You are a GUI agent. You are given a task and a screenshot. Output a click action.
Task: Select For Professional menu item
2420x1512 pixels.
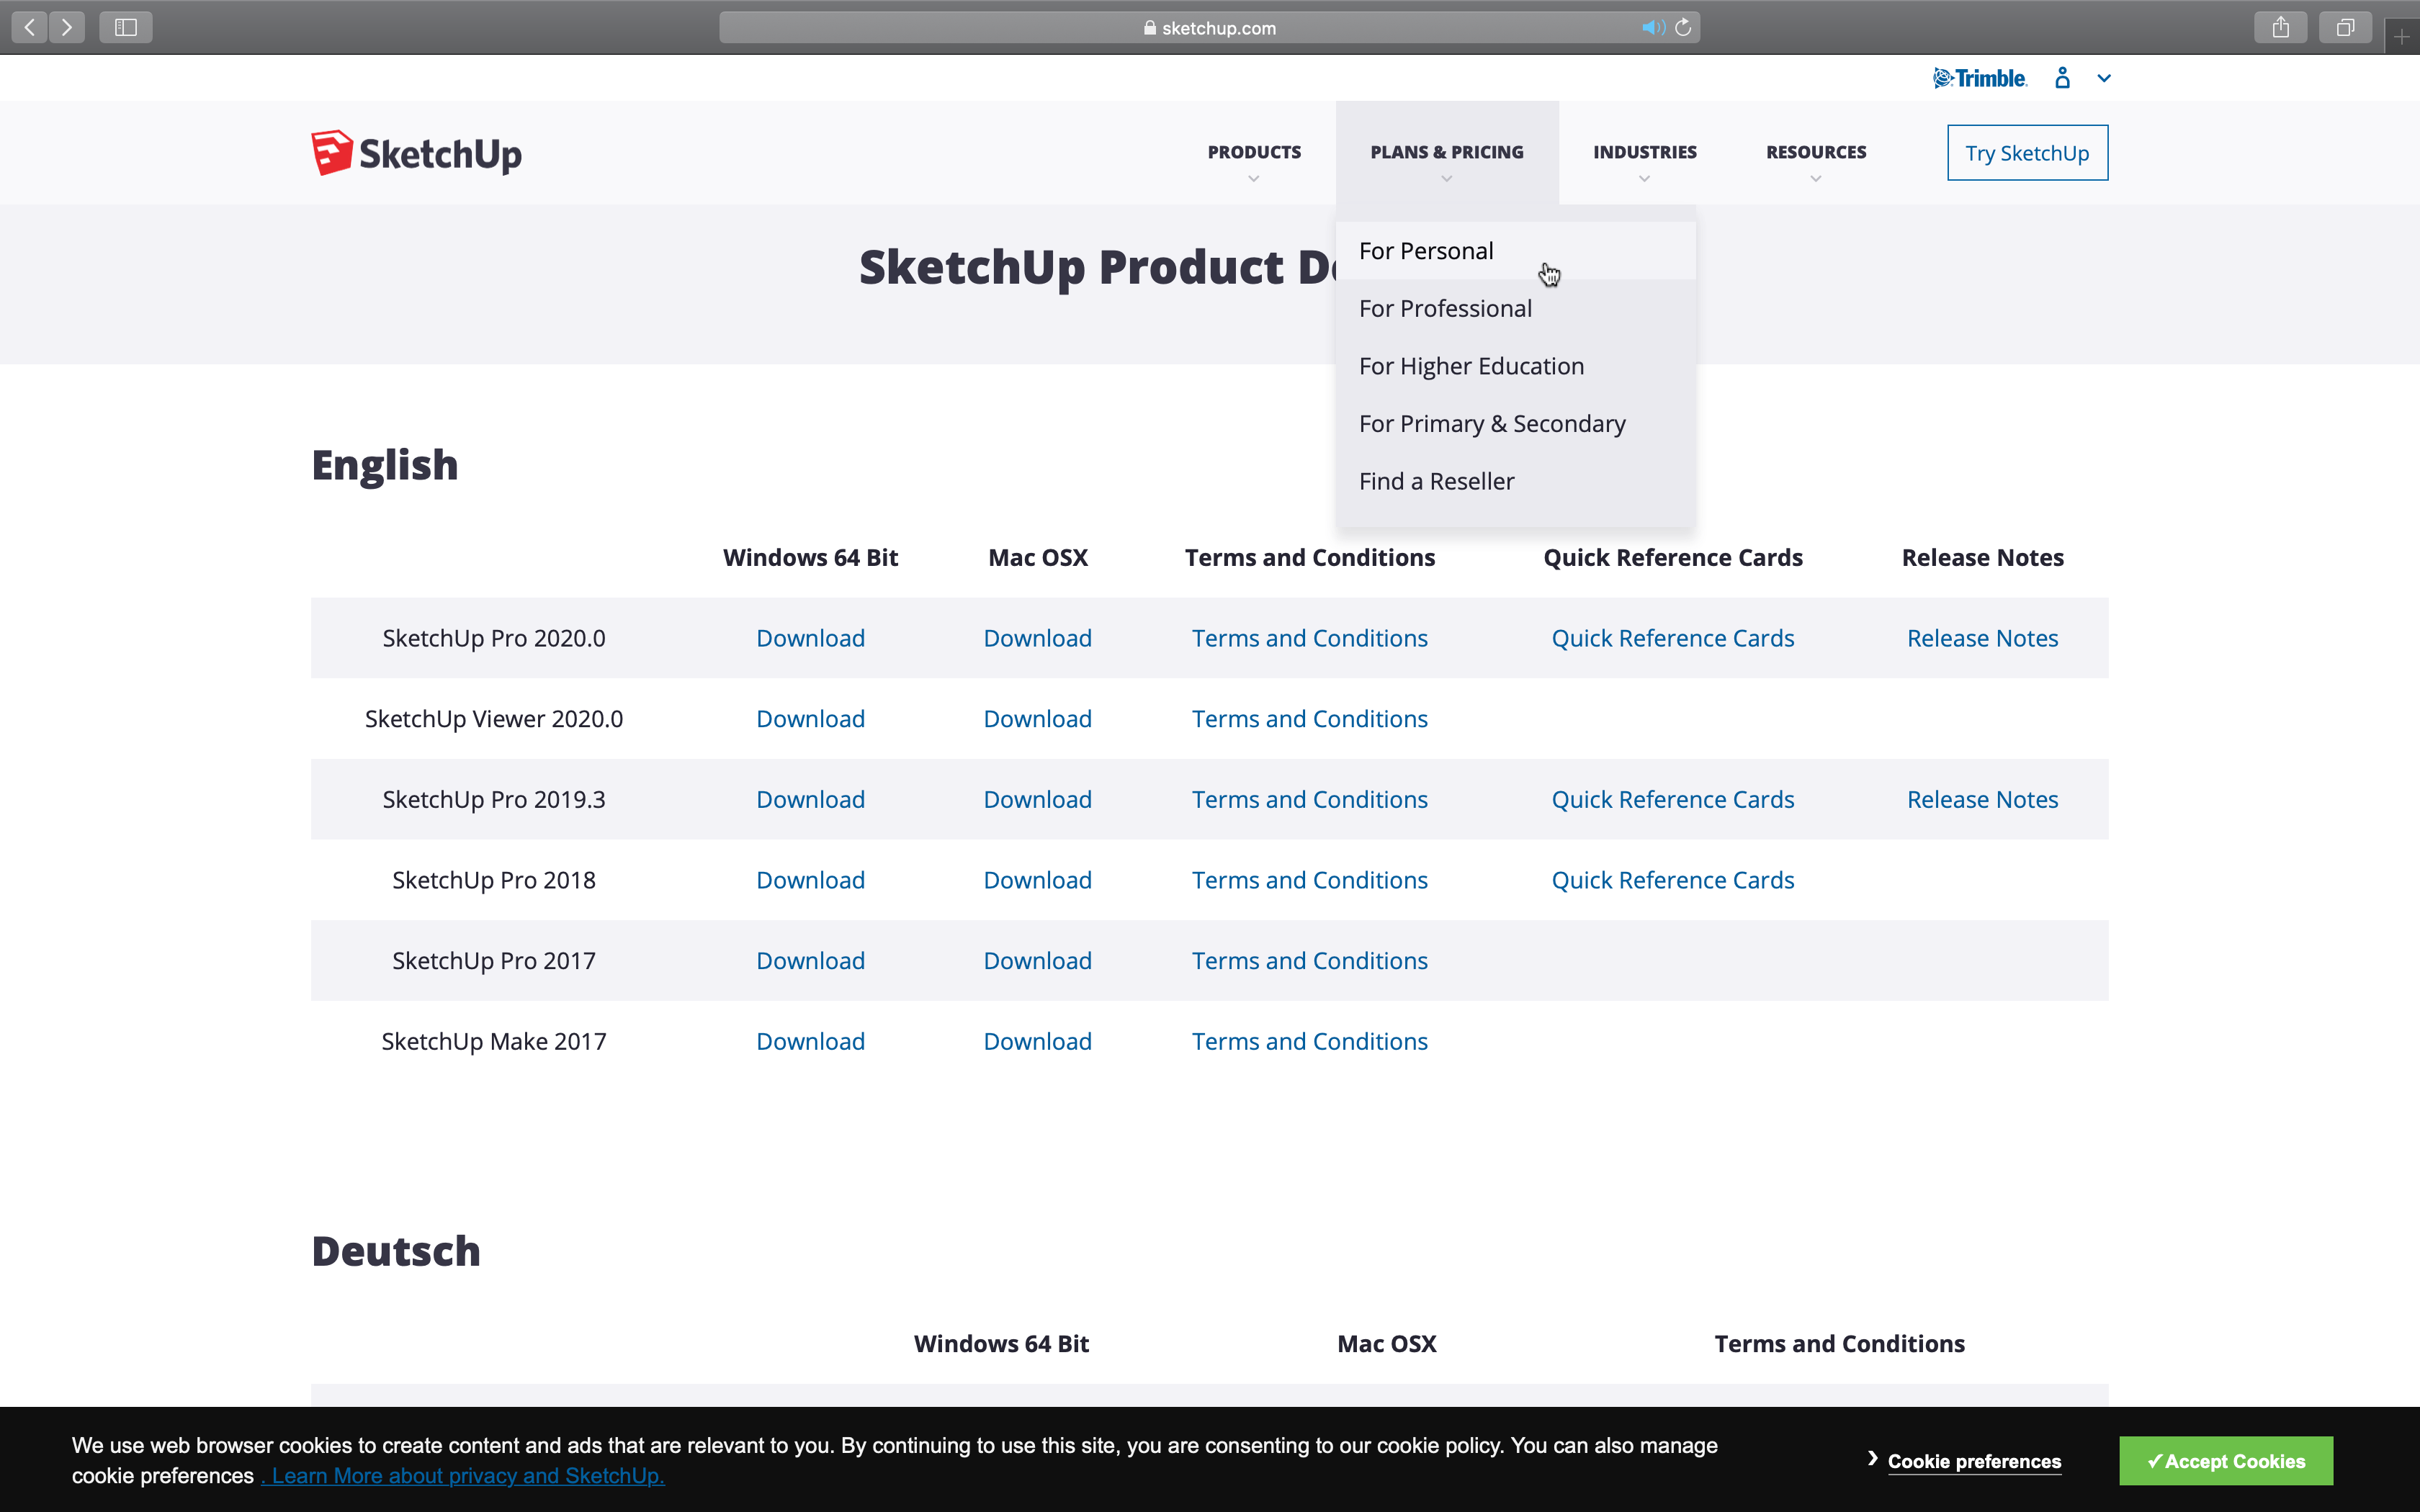(x=1516, y=309)
